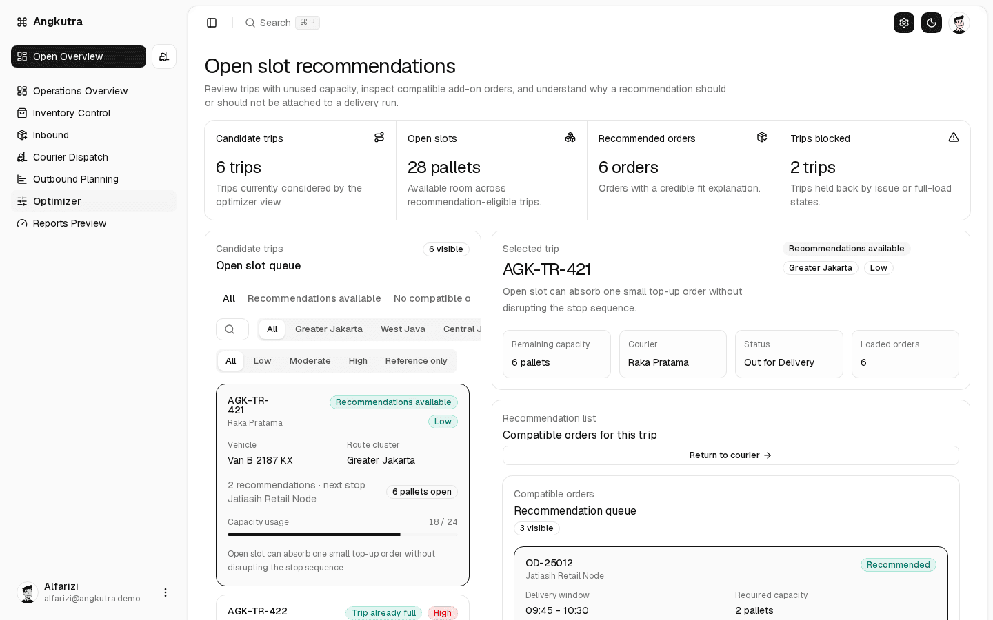The height and width of the screenshot is (620, 993).
Task: Switch to No compatible tab
Action: click(x=432, y=298)
